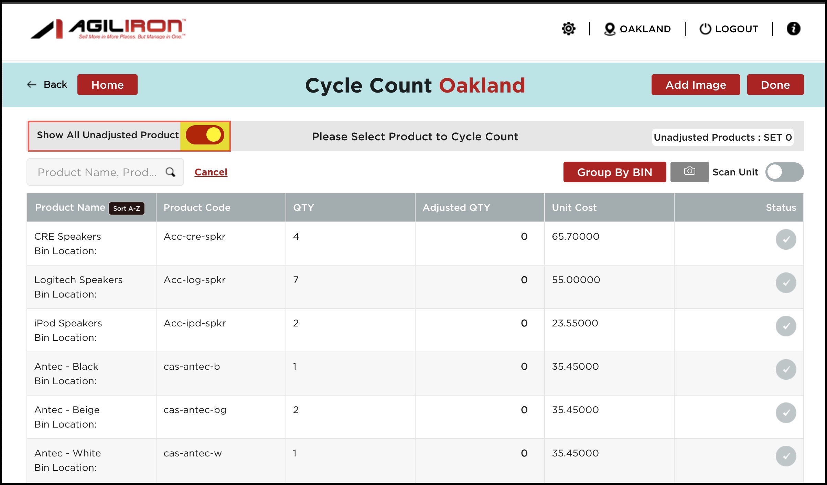
Task: Open the settings gear icon
Action: [x=568, y=29]
